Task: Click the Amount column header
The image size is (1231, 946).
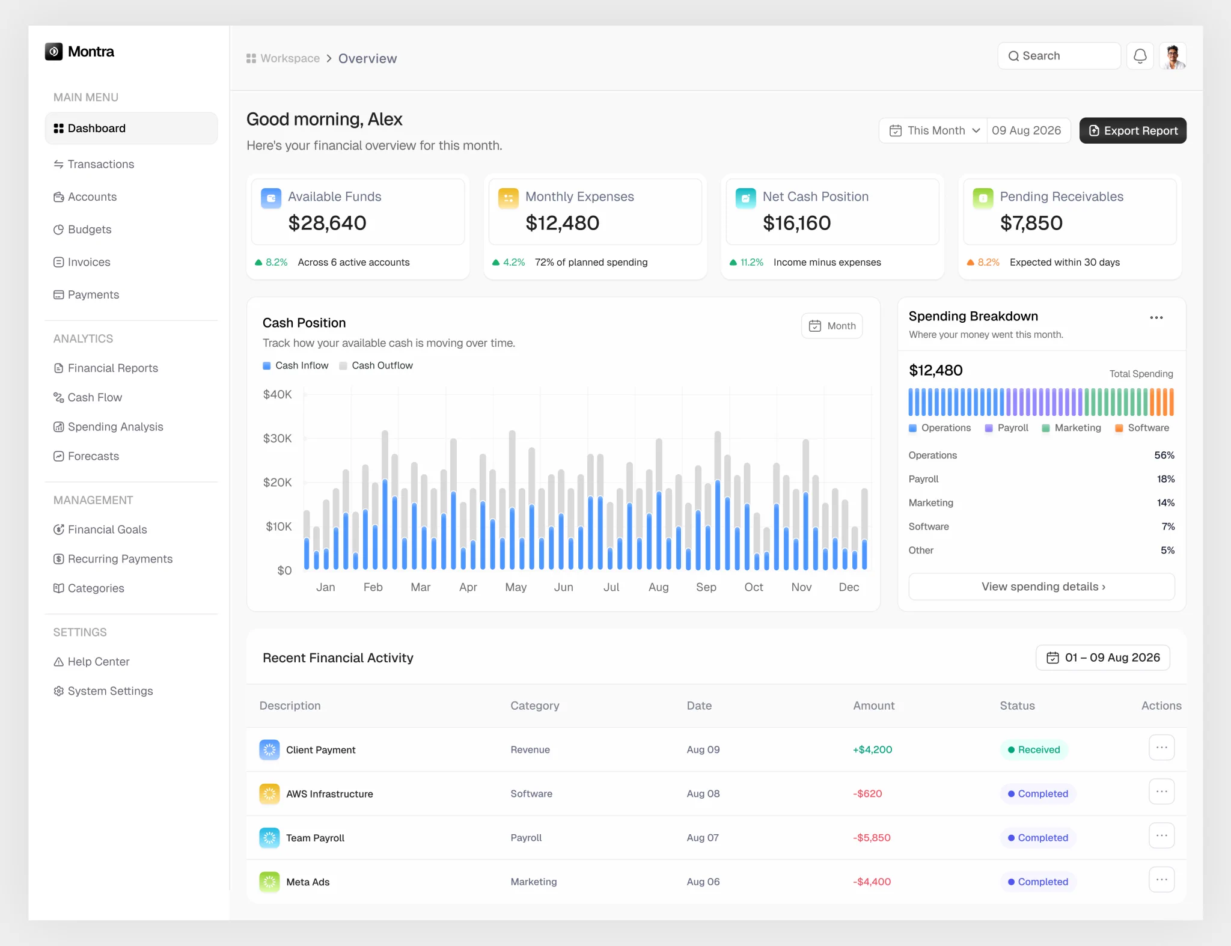Action: click(x=873, y=706)
